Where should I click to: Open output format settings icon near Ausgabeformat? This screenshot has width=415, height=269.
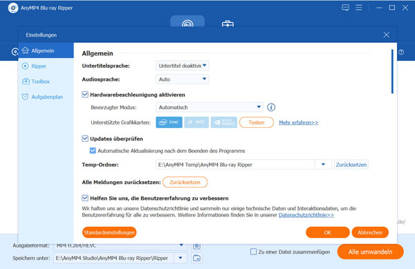(x=196, y=246)
